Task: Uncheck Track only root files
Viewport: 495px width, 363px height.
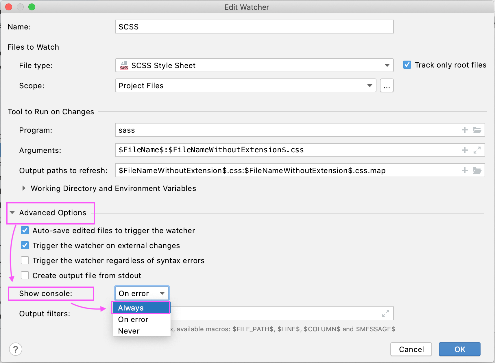Action: point(407,65)
